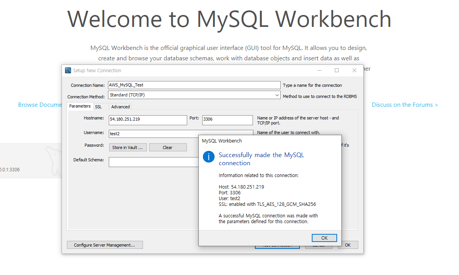Click the 'Host: 54.180.251.219' text

click(241, 187)
